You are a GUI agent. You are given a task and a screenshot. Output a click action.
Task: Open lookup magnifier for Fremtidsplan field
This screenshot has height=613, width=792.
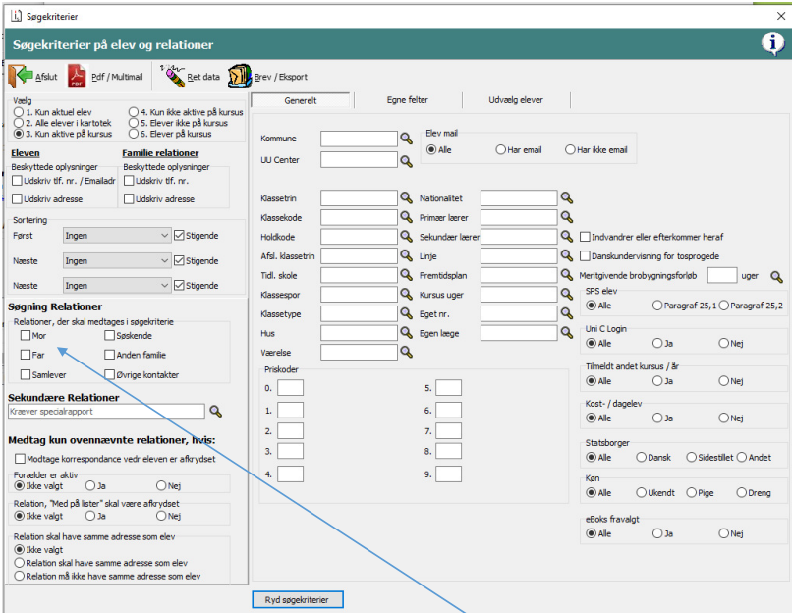(567, 275)
